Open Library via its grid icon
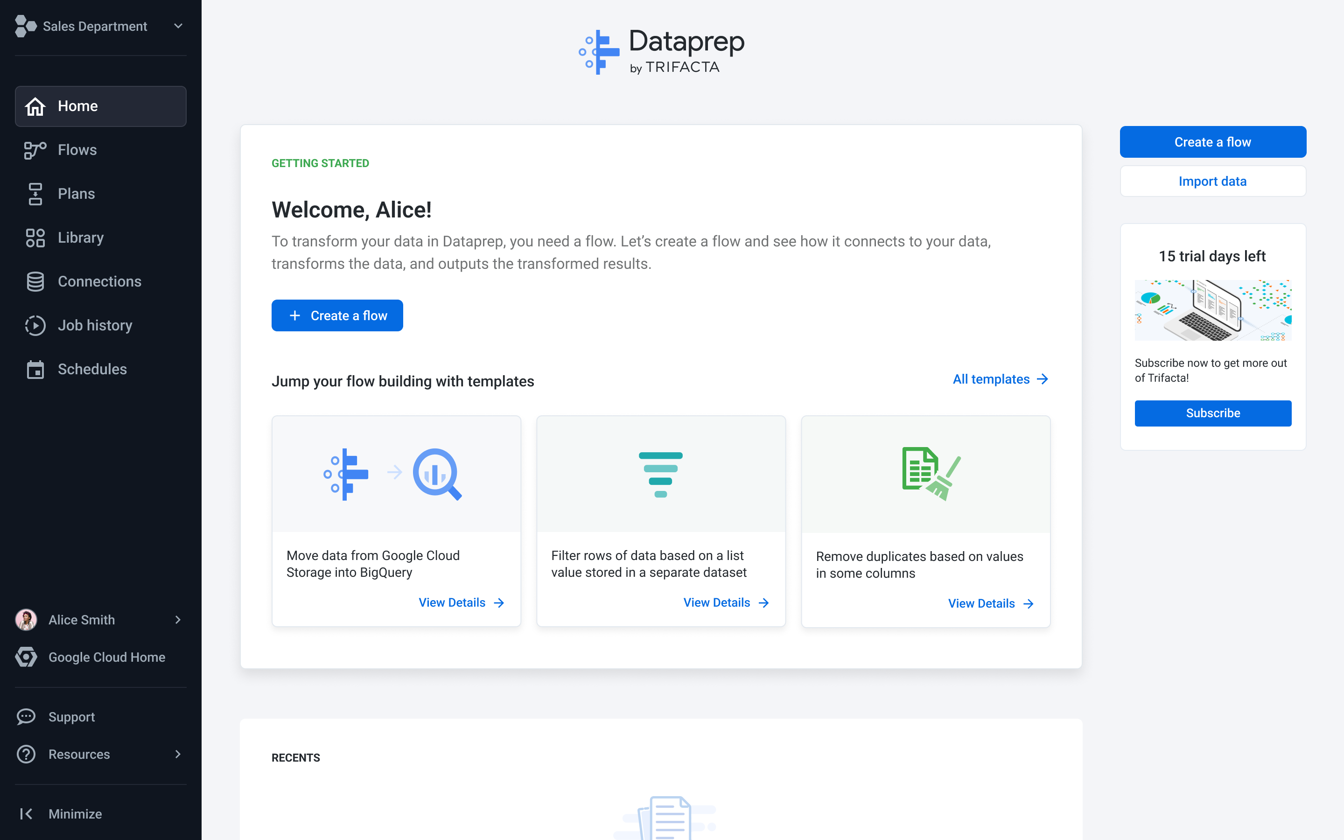1344x840 pixels. pyautogui.click(x=35, y=238)
